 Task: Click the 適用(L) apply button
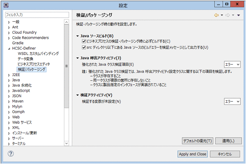pos(228,141)
